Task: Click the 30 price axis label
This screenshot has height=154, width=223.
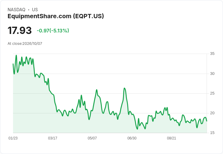Action: point(212,74)
